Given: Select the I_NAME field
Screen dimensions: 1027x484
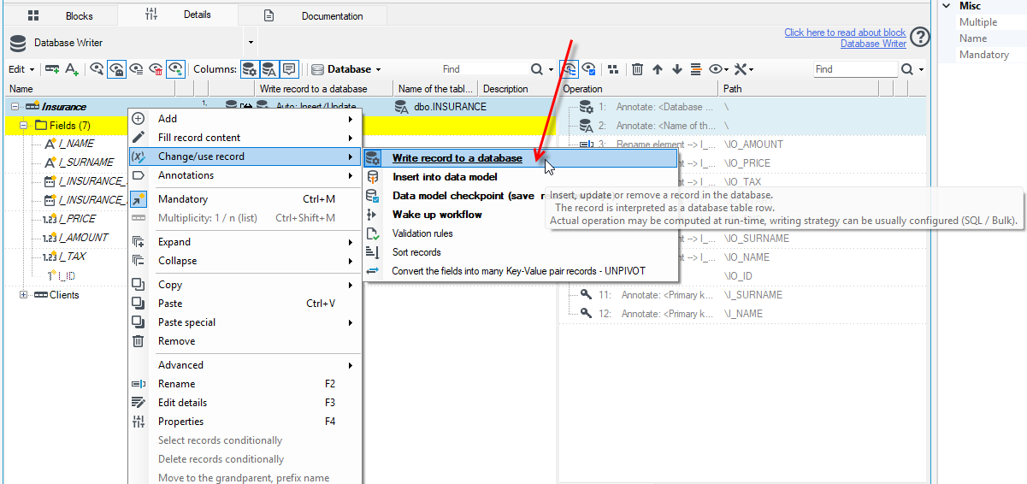Looking at the screenshot, I should (x=76, y=144).
